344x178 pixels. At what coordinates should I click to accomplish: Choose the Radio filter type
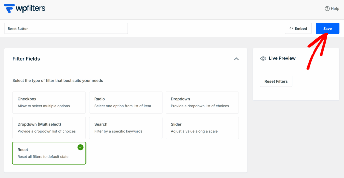(126, 102)
